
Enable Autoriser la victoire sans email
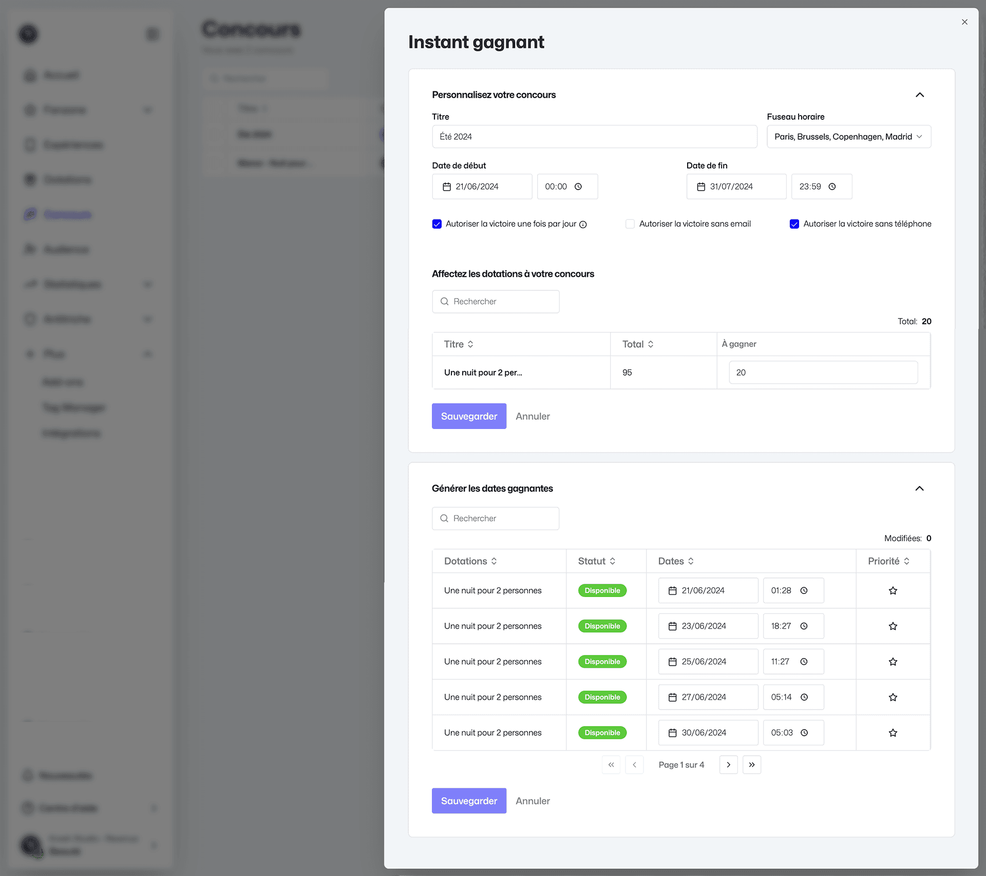(630, 224)
